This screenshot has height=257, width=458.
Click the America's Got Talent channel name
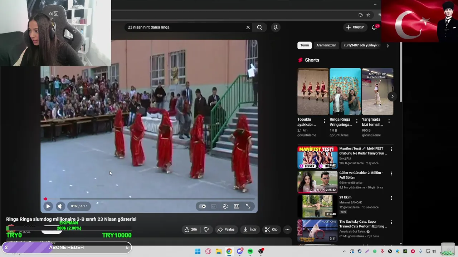tap(352, 231)
